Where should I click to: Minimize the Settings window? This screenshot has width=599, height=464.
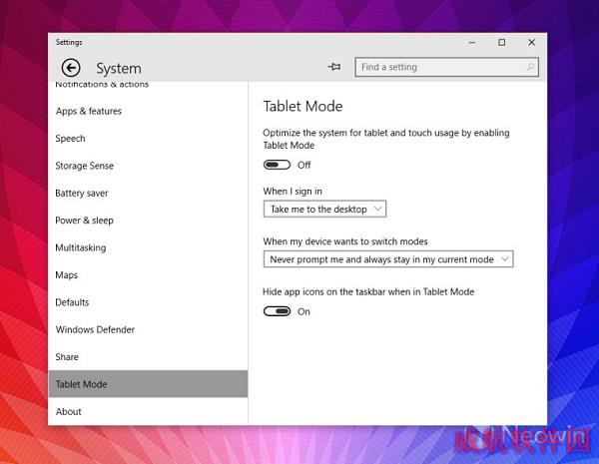[x=472, y=42]
